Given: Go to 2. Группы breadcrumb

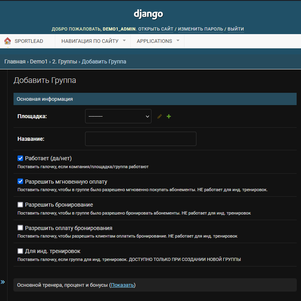Looking at the screenshot, I should (x=65, y=61).
